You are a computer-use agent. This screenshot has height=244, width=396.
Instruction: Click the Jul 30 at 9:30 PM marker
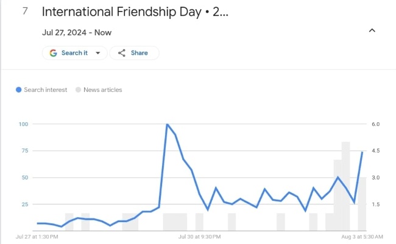[199, 235]
